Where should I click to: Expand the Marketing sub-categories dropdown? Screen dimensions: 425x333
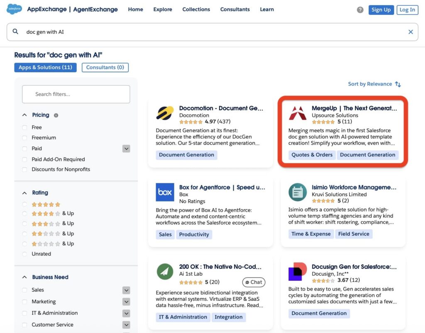point(126,301)
